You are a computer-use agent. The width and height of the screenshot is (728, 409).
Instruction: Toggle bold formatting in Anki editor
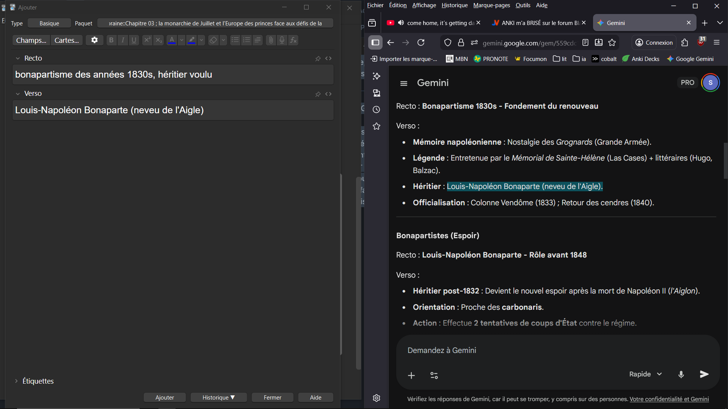coord(111,40)
